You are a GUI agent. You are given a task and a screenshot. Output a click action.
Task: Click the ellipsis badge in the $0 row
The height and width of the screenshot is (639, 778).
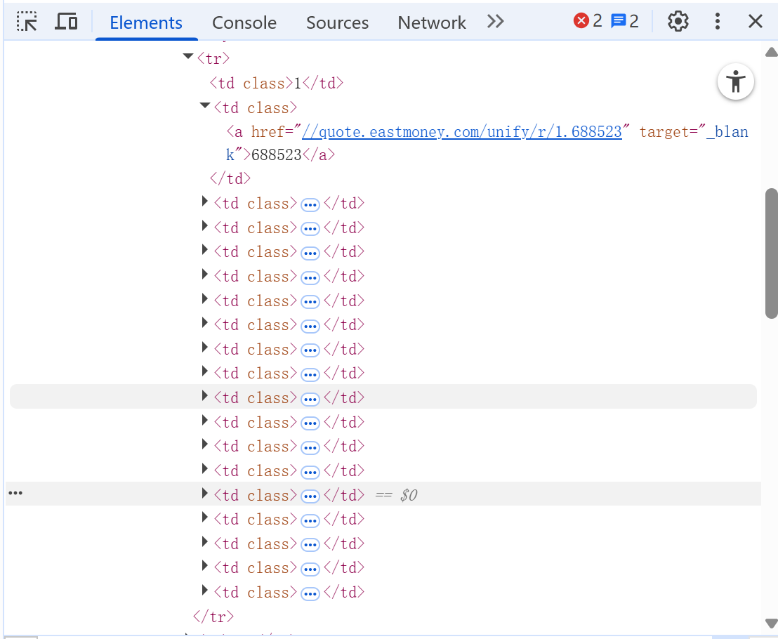(x=310, y=496)
